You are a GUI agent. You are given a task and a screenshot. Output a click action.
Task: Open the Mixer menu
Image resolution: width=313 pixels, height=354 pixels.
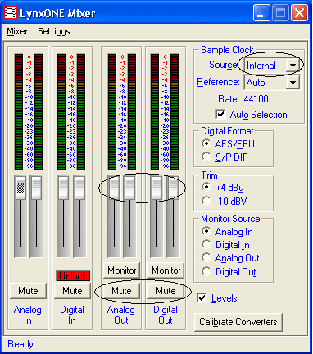pos(17,31)
